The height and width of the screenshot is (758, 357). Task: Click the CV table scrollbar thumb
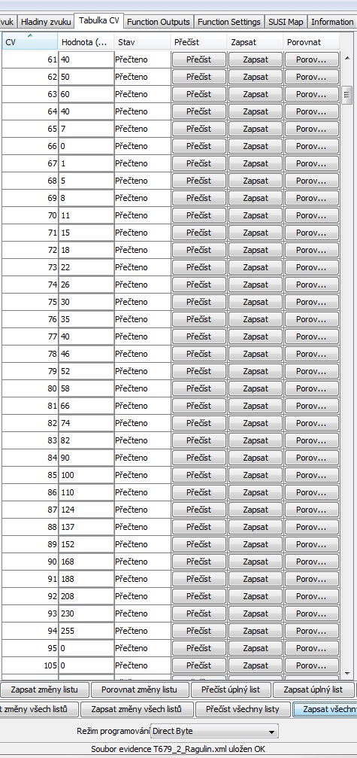(347, 96)
